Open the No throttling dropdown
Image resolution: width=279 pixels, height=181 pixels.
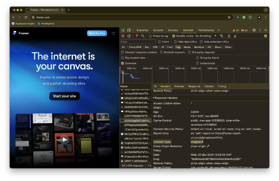(x=206, y=36)
